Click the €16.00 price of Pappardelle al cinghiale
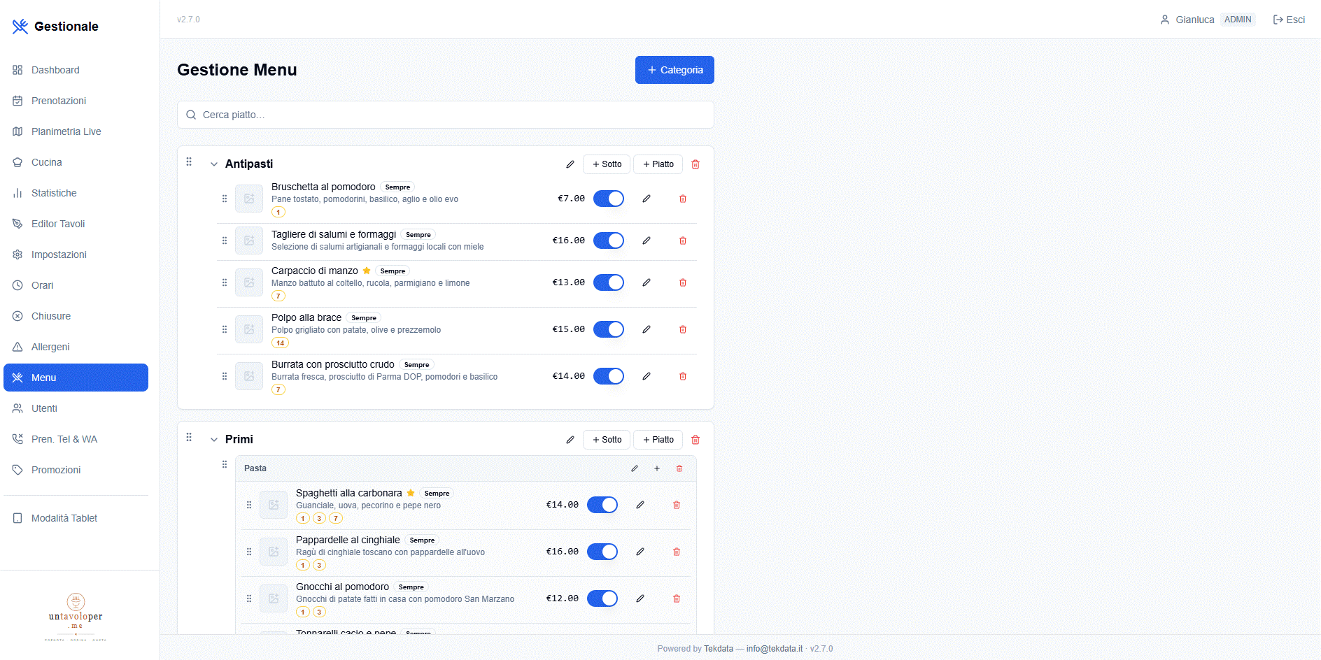Screen dimensions: 1321x660 [x=563, y=552]
